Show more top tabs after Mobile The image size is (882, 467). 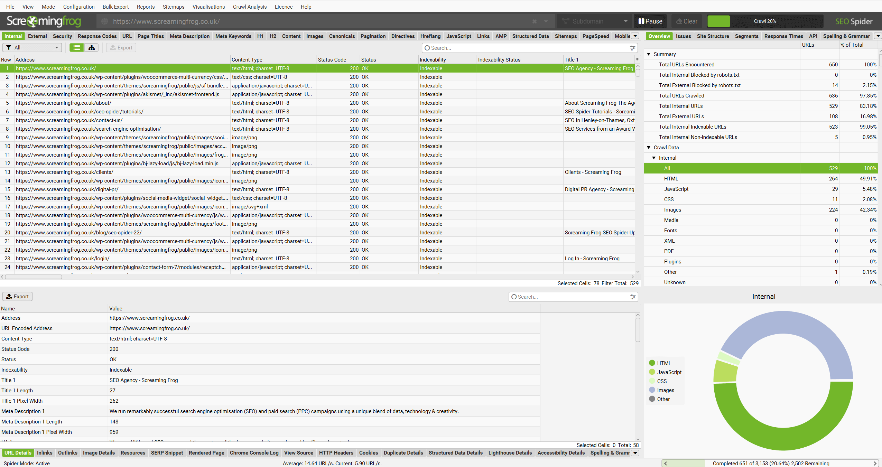(x=635, y=36)
